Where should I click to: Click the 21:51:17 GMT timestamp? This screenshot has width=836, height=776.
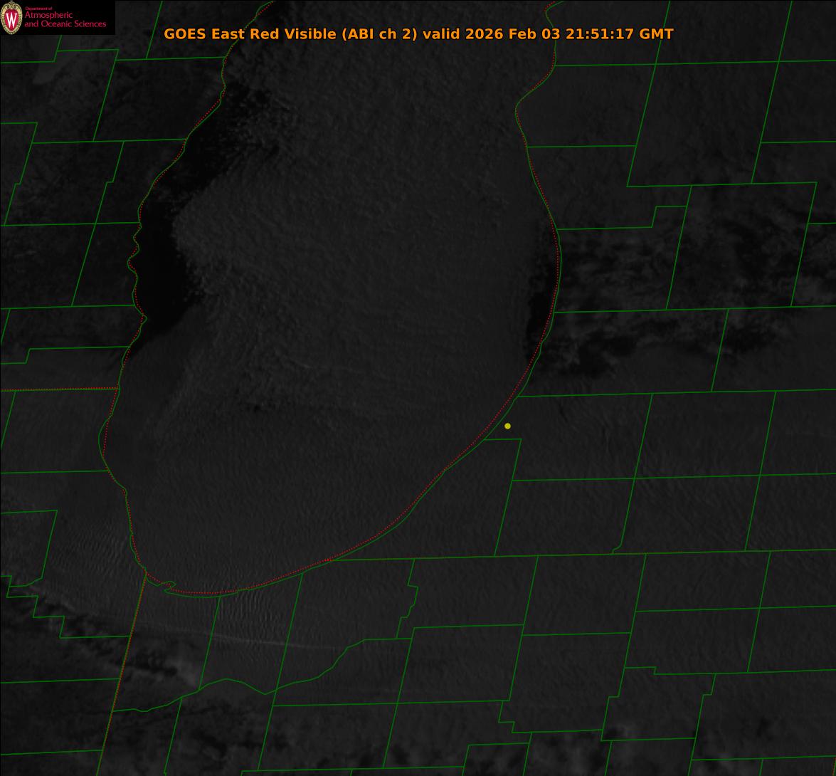619,34
